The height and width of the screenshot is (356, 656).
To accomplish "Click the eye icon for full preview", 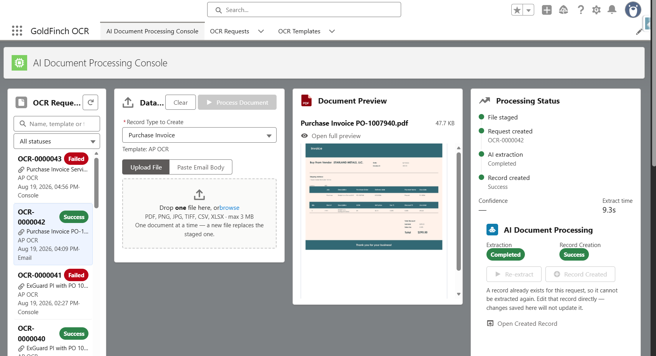I will pos(305,136).
